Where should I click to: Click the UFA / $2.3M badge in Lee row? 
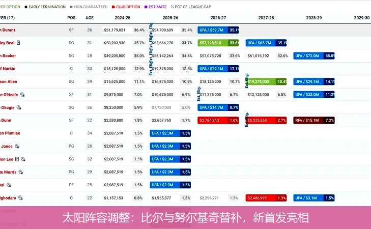pos(170,159)
